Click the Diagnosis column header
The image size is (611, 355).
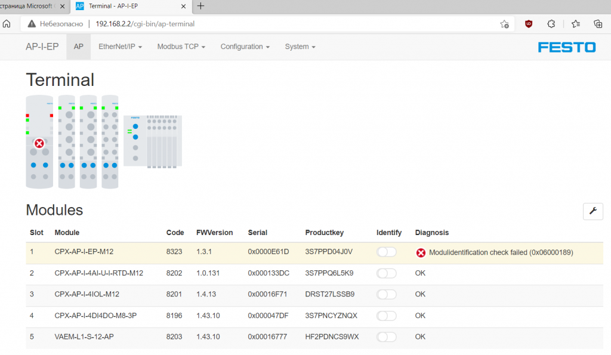(x=432, y=233)
